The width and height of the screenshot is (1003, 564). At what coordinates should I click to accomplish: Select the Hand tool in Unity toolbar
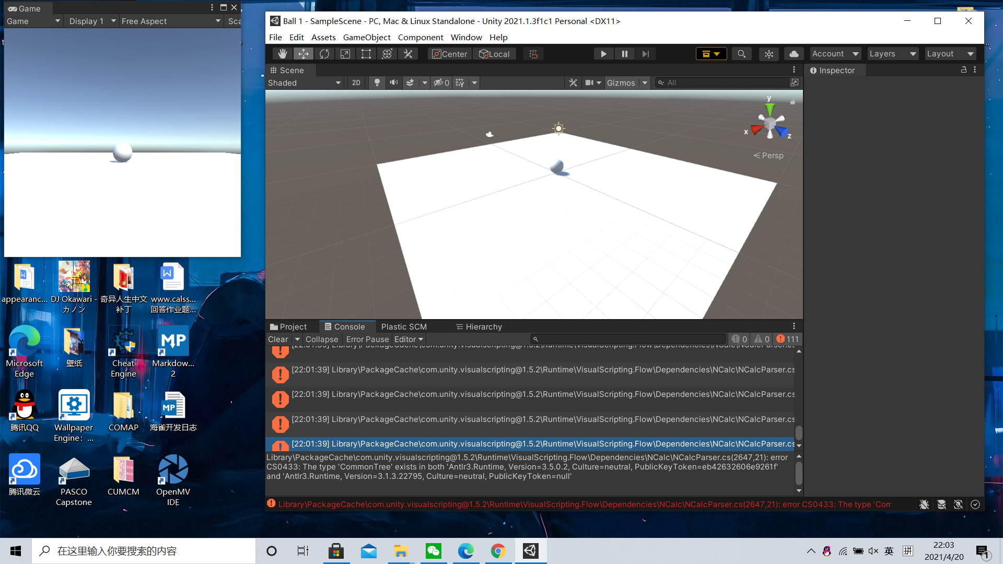283,54
